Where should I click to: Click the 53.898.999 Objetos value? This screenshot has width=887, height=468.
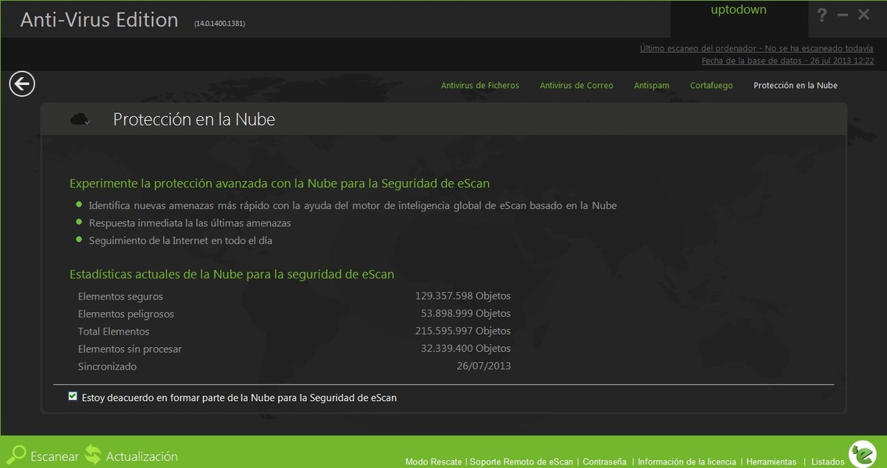pyautogui.click(x=465, y=313)
